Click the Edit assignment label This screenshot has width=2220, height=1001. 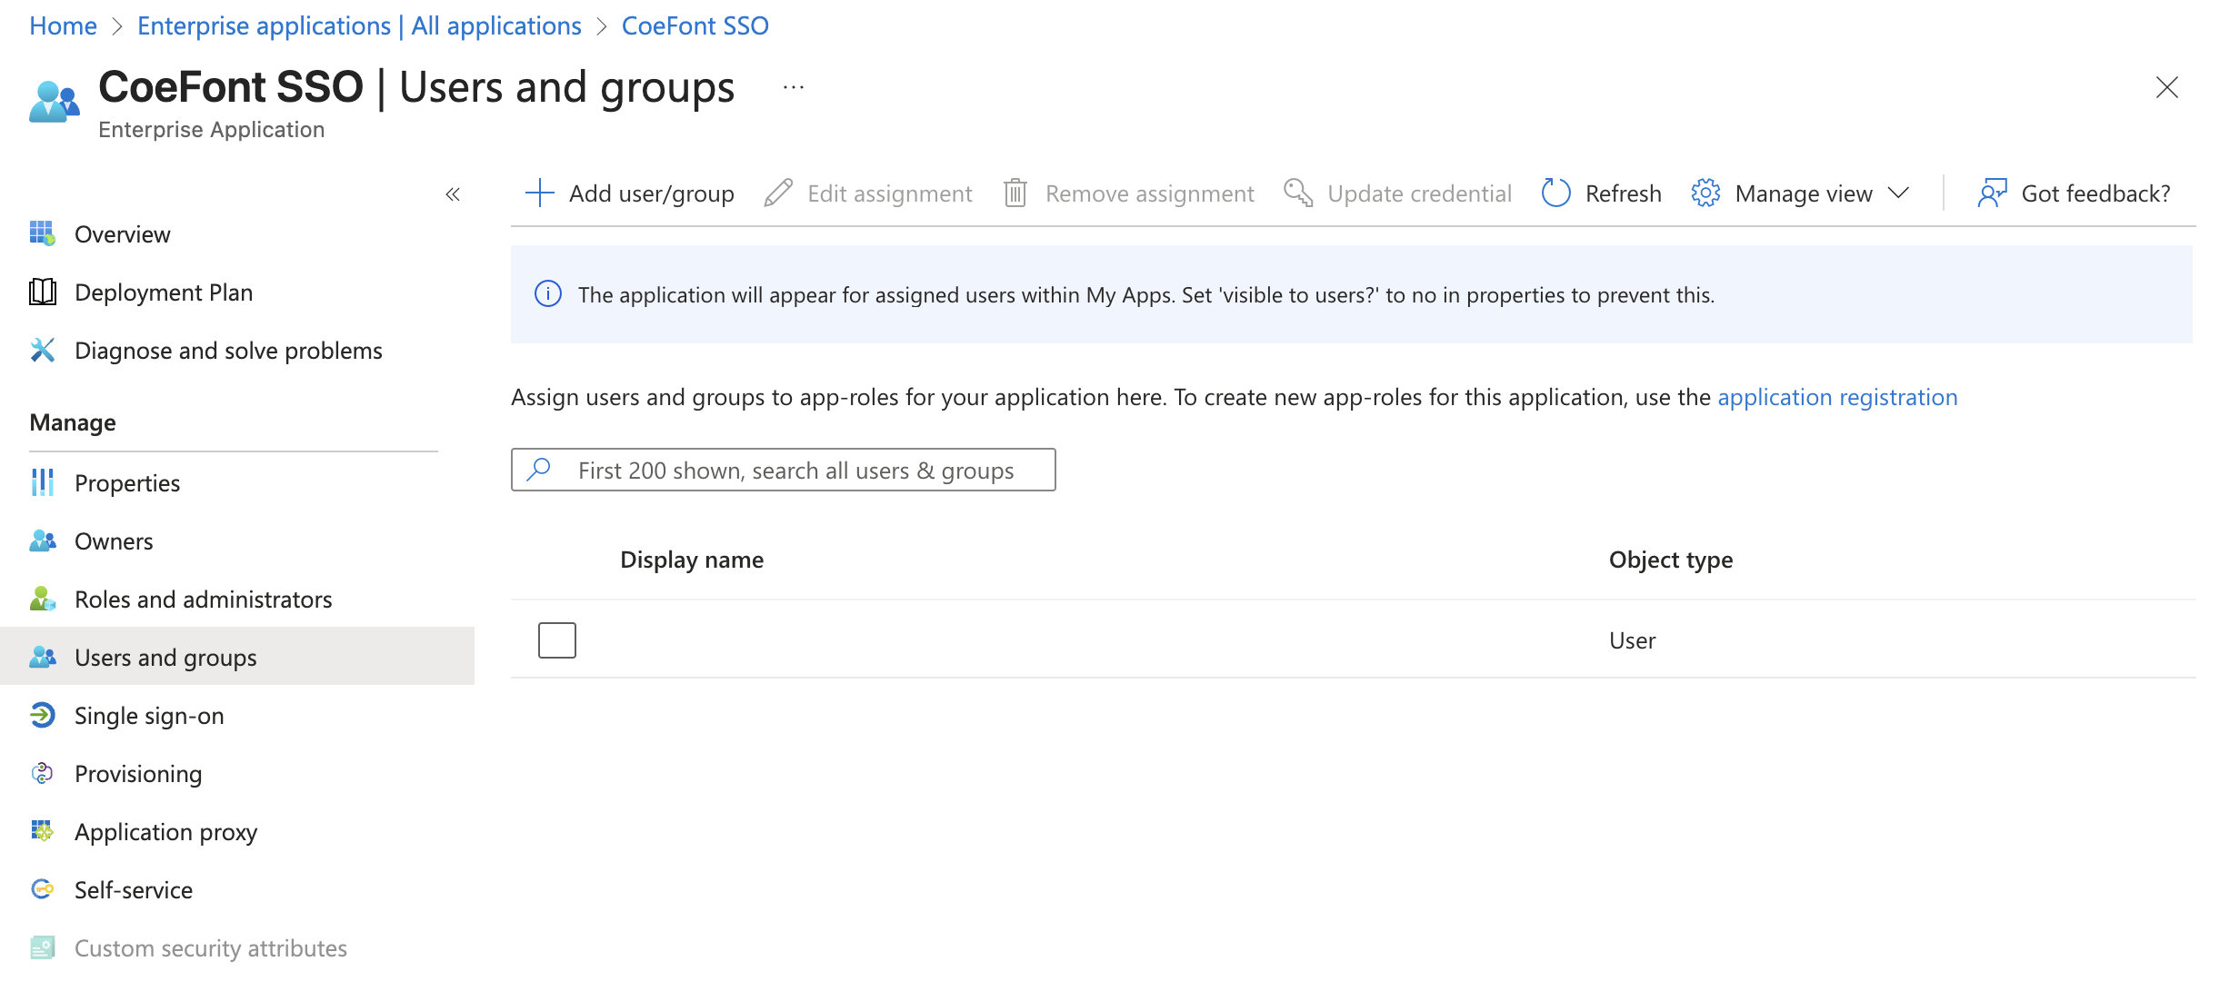click(890, 193)
